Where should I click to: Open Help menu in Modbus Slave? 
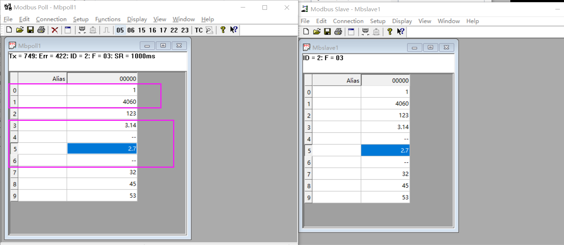coord(473,21)
